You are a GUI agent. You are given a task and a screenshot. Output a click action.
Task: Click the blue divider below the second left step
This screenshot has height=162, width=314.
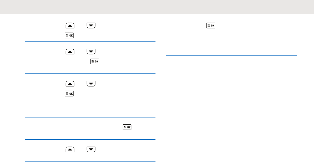90,74
